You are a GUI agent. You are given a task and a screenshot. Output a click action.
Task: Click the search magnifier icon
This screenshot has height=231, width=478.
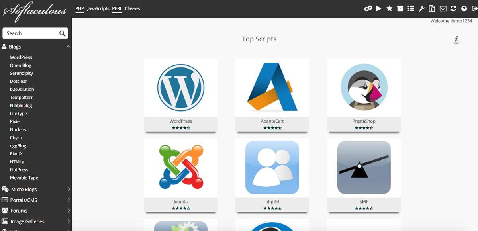[x=62, y=33]
